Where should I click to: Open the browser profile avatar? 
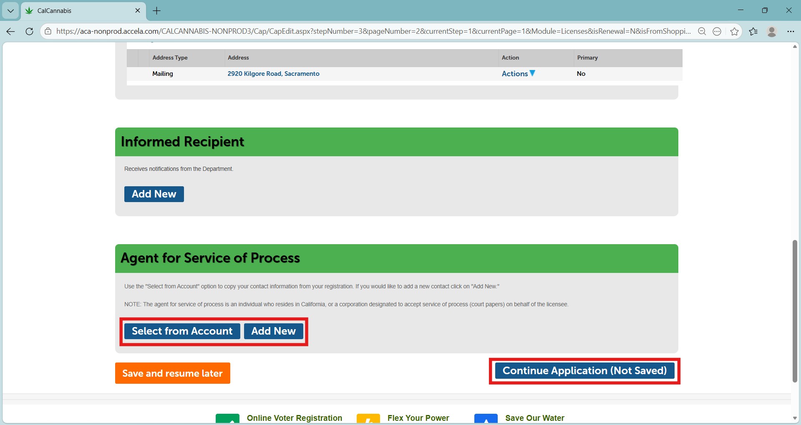pos(772,31)
